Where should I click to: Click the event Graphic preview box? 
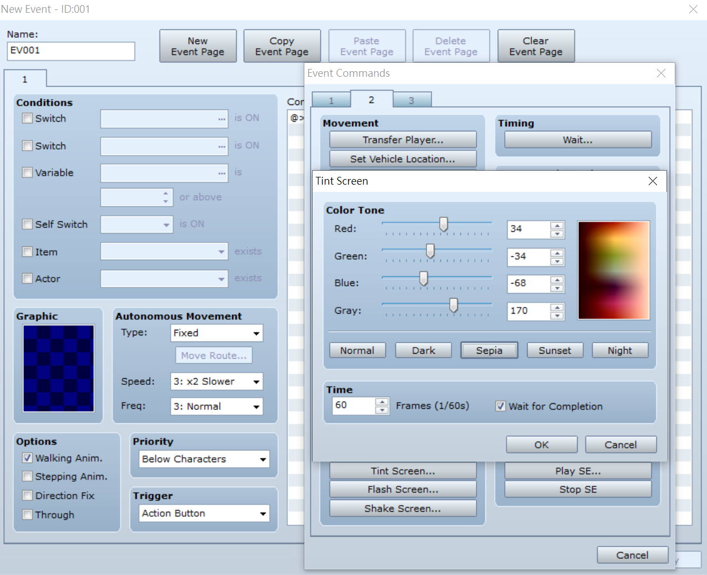(58, 368)
